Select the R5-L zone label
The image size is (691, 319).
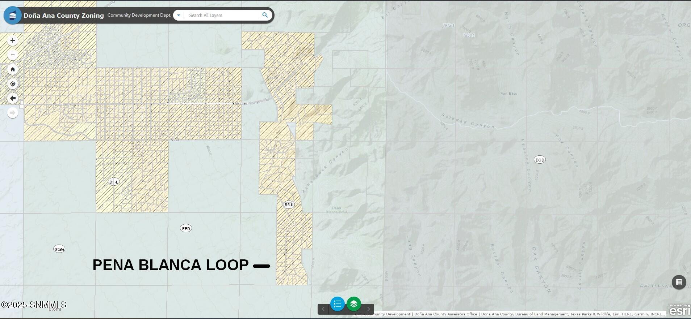[289, 205]
